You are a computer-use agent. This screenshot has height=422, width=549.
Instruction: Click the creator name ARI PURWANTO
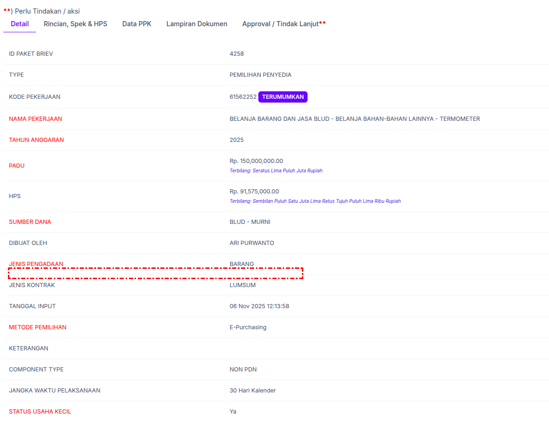click(x=252, y=243)
